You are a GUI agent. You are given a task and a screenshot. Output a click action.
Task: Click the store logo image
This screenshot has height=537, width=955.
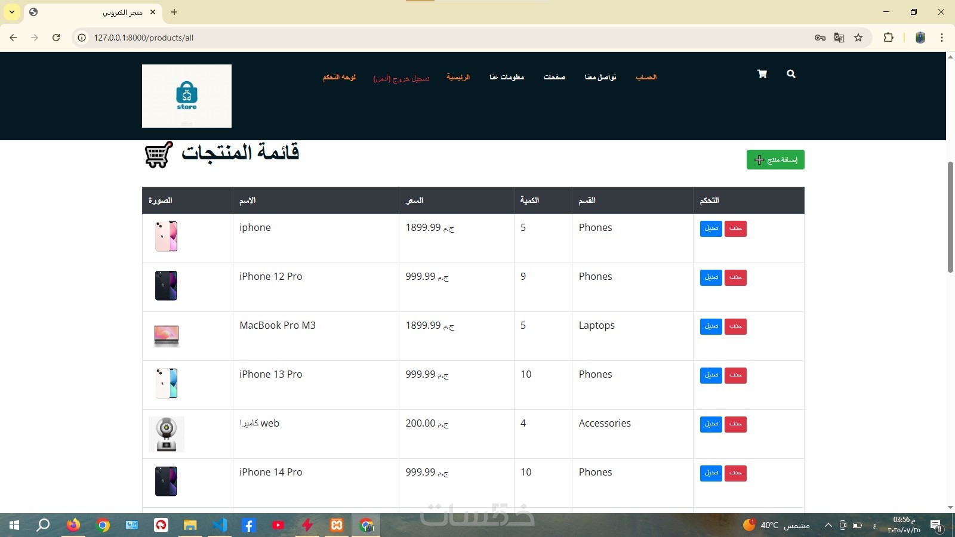pos(187,96)
